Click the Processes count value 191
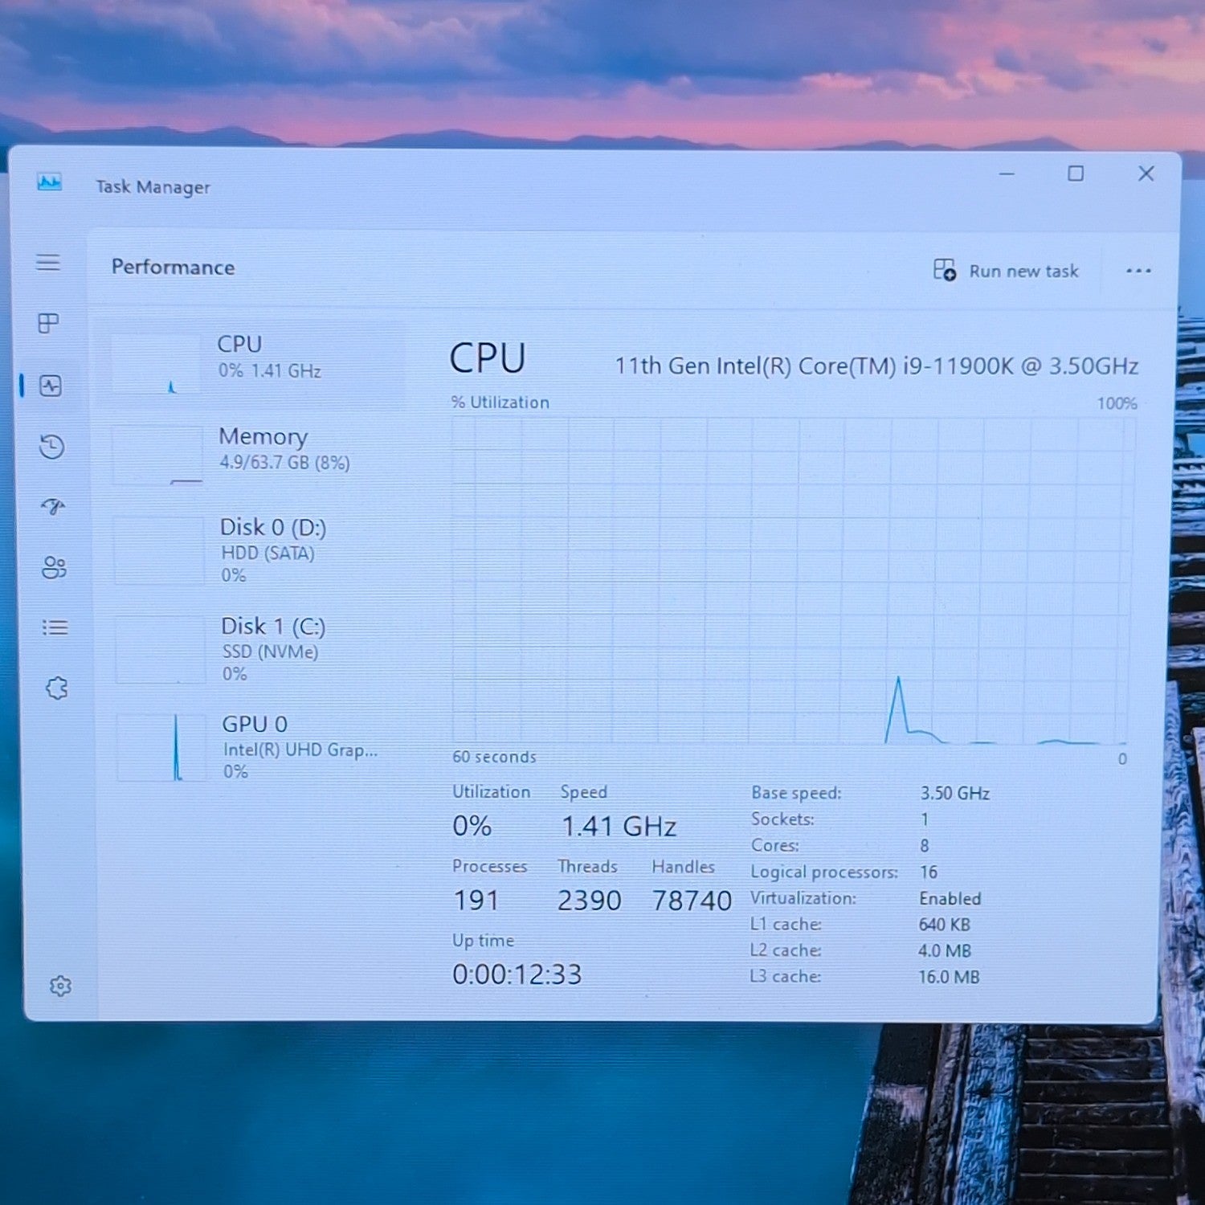 point(476,901)
